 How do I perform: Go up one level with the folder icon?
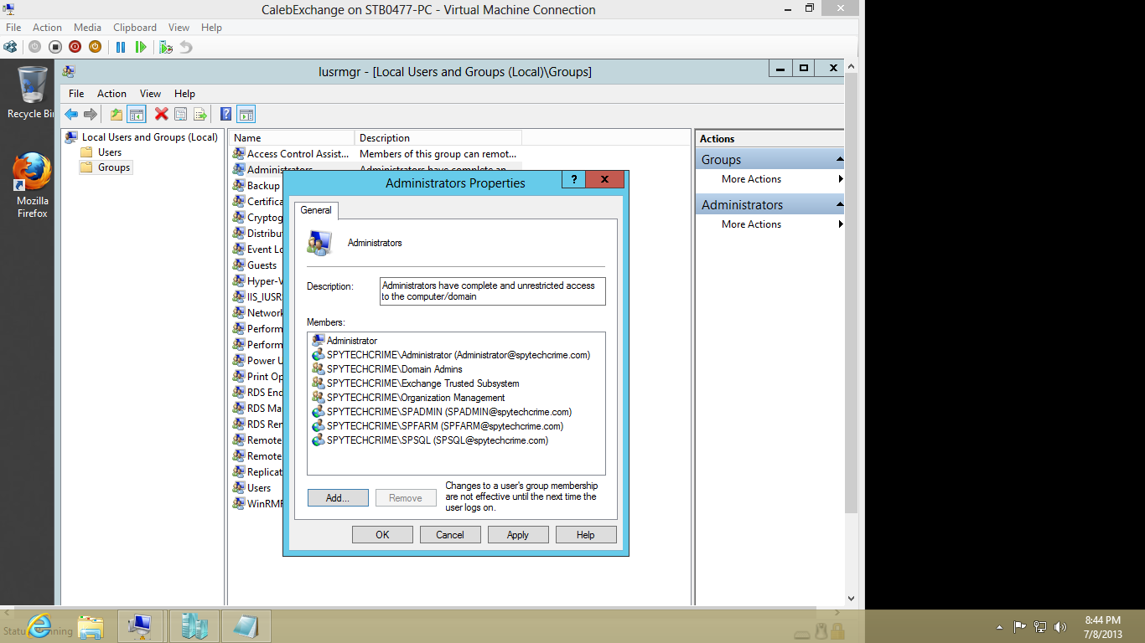pos(117,114)
